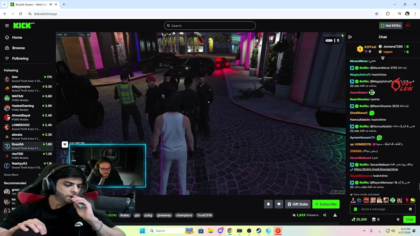Viewport: 420px width, 236px height.
Task: Select the yellow smiley emote
Action: tap(413, 200)
